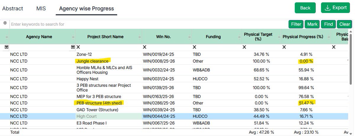
Task: Sort by Funding column header
Action: [x=213, y=37]
